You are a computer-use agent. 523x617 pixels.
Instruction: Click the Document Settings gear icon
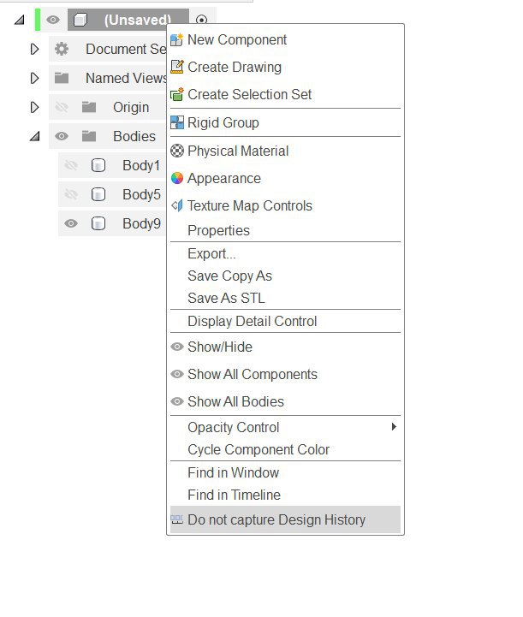pos(62,49)
